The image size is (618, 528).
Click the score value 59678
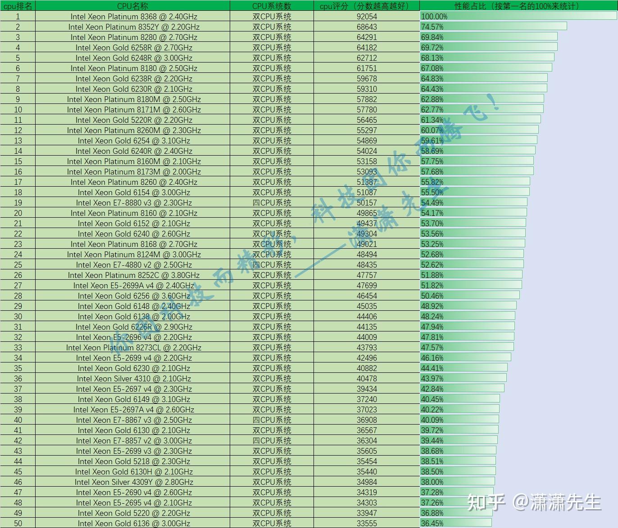point(367,79)
